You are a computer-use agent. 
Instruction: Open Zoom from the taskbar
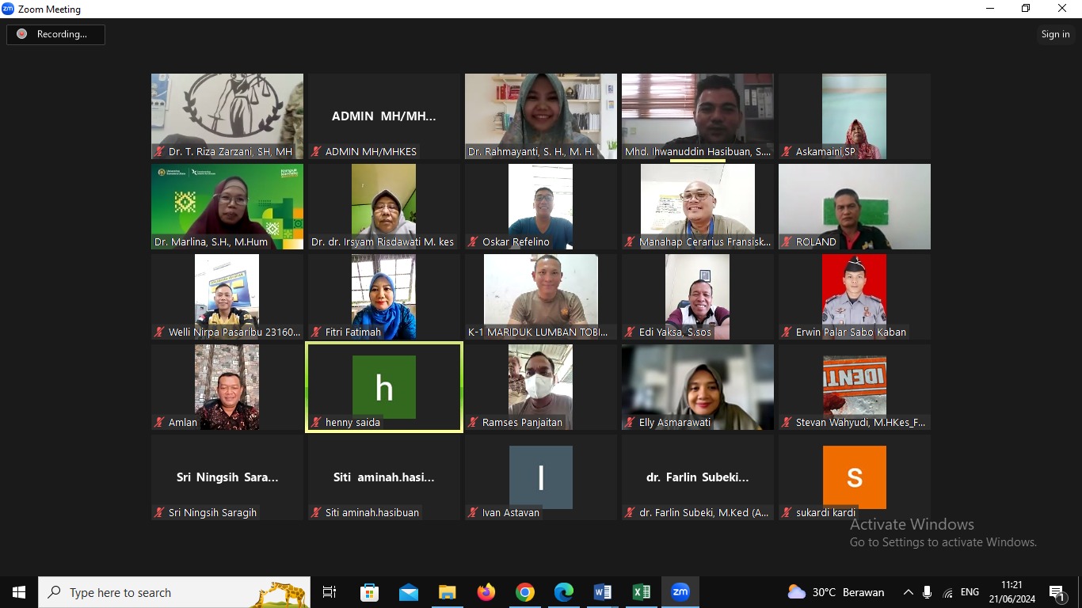[x=680, y=592]
